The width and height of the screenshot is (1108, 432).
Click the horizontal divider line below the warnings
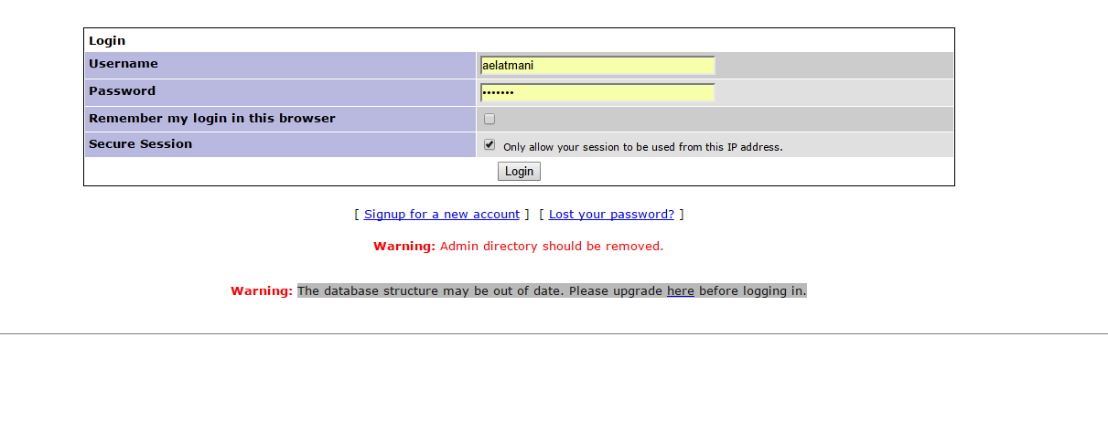click(x=554, y=334)
